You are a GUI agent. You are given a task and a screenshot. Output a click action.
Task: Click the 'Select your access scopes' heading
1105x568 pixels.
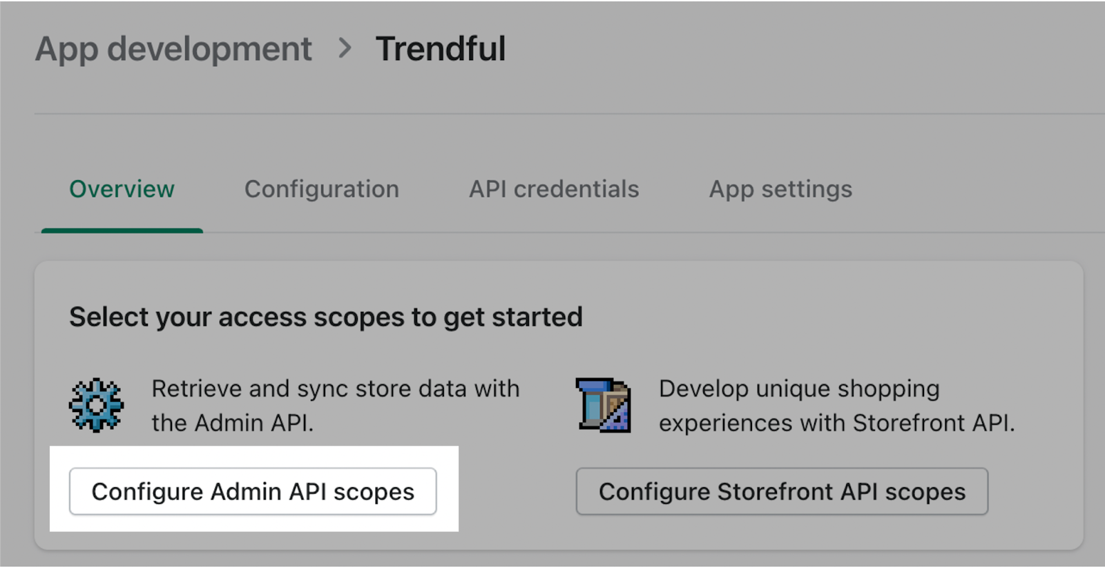[x=325, y=317]
